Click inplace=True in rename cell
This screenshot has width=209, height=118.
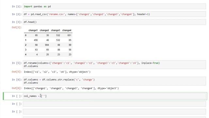pyautogui.click(x=150, y=63)
